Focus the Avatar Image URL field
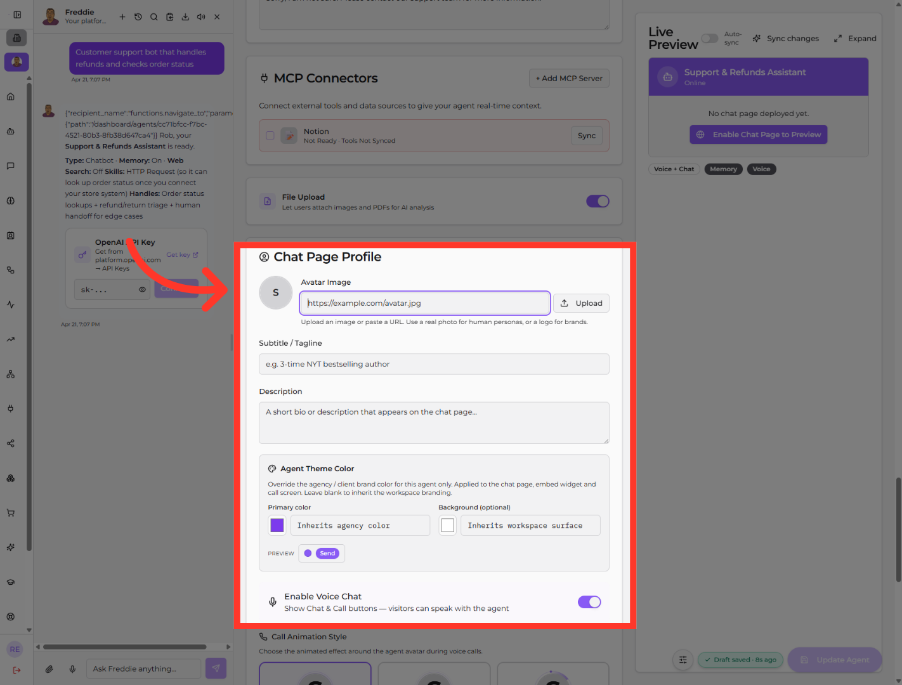Image resolution: width=902 pixels, height=685 pixels. tap(425, 303)
